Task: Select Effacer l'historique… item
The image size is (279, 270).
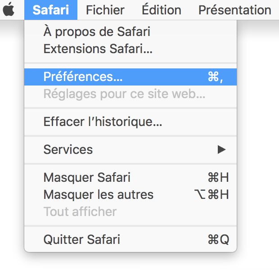Action: coord(103,121)
